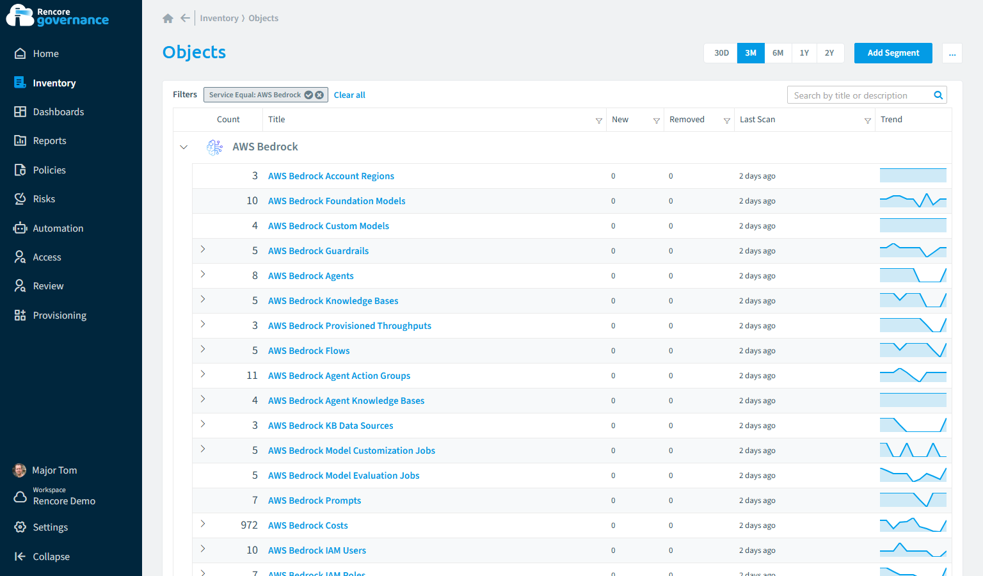
Task: Open AWS Bedrock Agent Knowledge Bases link
Action: (x=346, y=401)
